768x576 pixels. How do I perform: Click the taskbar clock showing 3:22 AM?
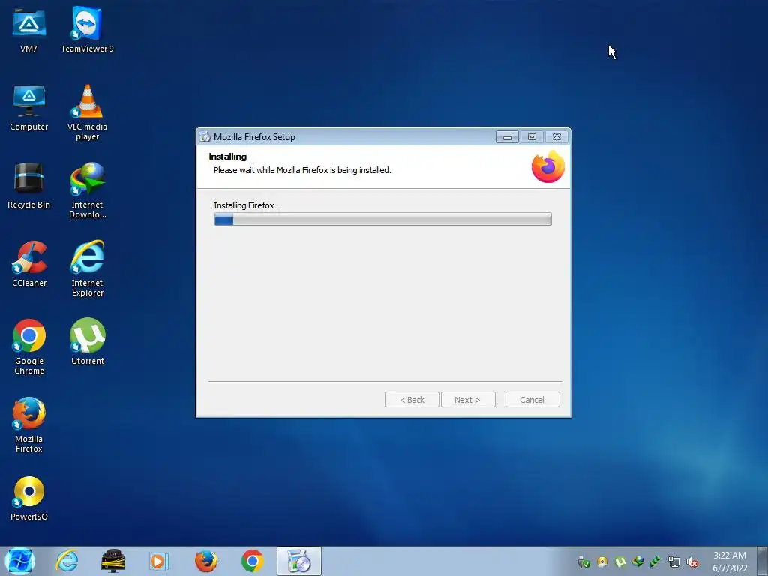730,562
